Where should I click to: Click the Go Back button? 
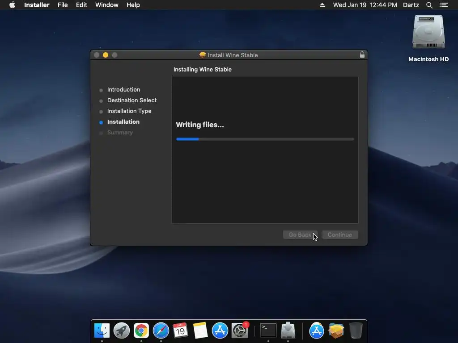[x=300, y=235]
